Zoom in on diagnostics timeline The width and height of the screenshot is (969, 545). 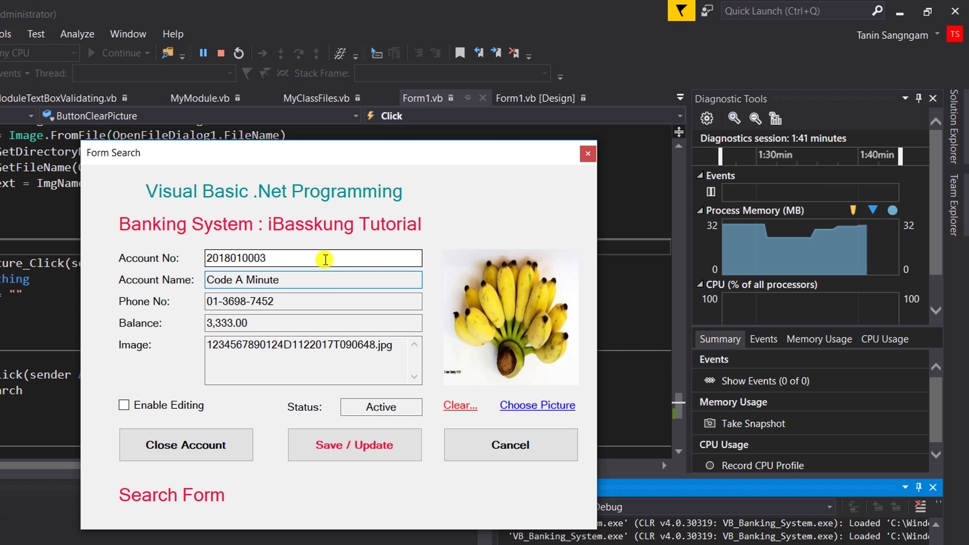(734, 119)
